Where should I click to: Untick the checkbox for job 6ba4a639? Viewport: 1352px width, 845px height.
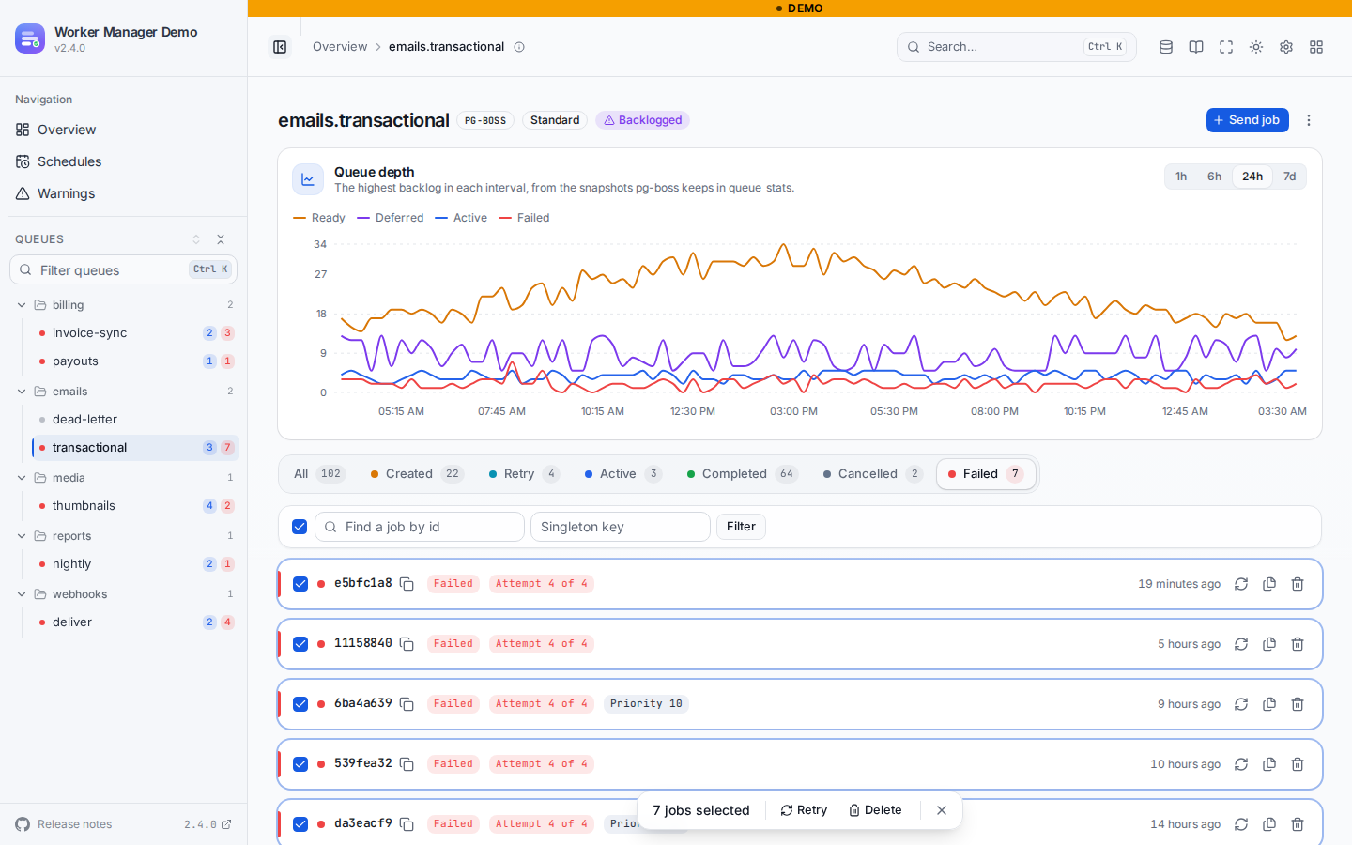pyautogui.click(x=300, y=704)
